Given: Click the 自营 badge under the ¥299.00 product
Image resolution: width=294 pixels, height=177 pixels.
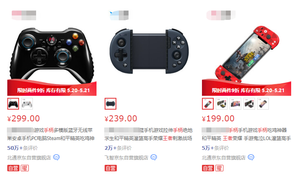Looking at the screenshot, I should (x=13, y=168).
